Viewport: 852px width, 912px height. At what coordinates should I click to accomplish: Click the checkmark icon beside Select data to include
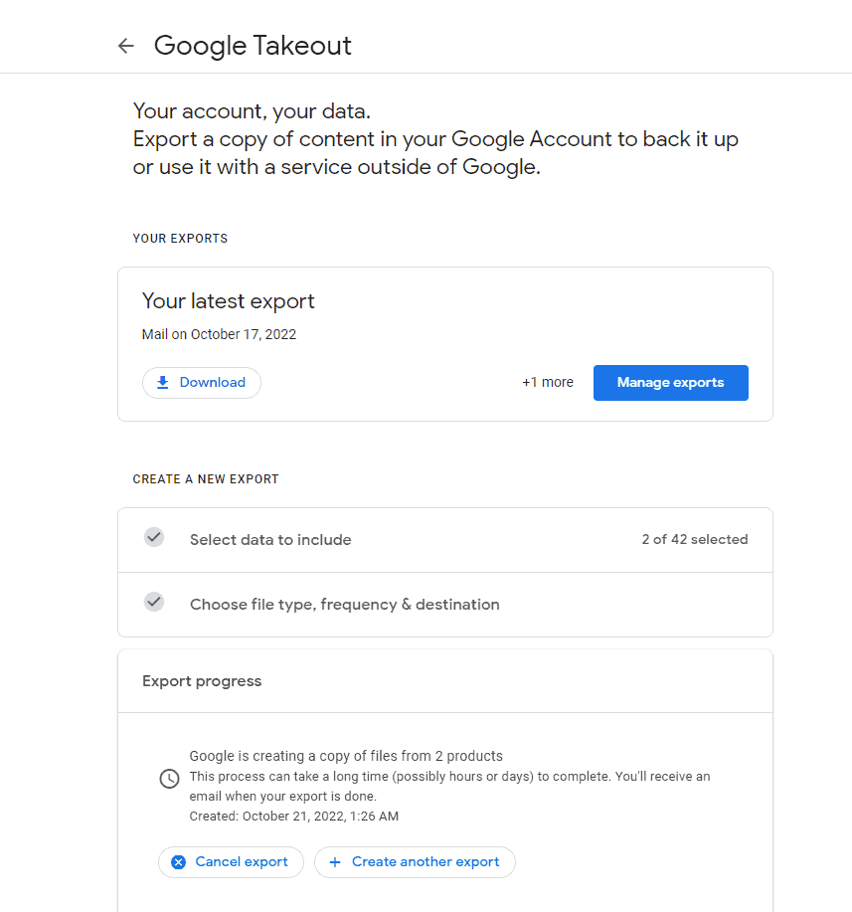[154, 537]
